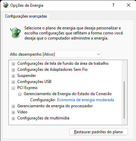Viewport: 136px width, 141px height.
Task: Click the green battery plug icon
Action: (x=15, y=32)
